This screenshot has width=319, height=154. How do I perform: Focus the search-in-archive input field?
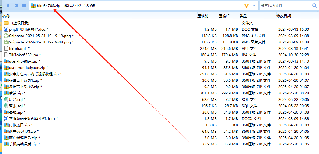click(x=285, y=6)
